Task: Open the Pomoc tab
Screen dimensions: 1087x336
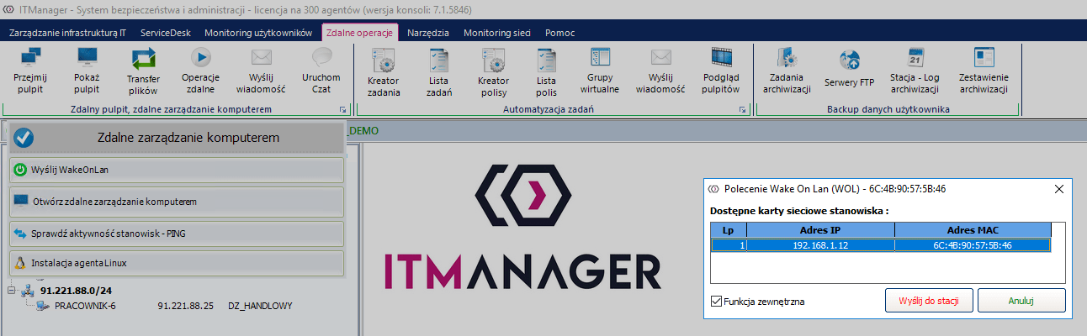Action: click(560, 33)
